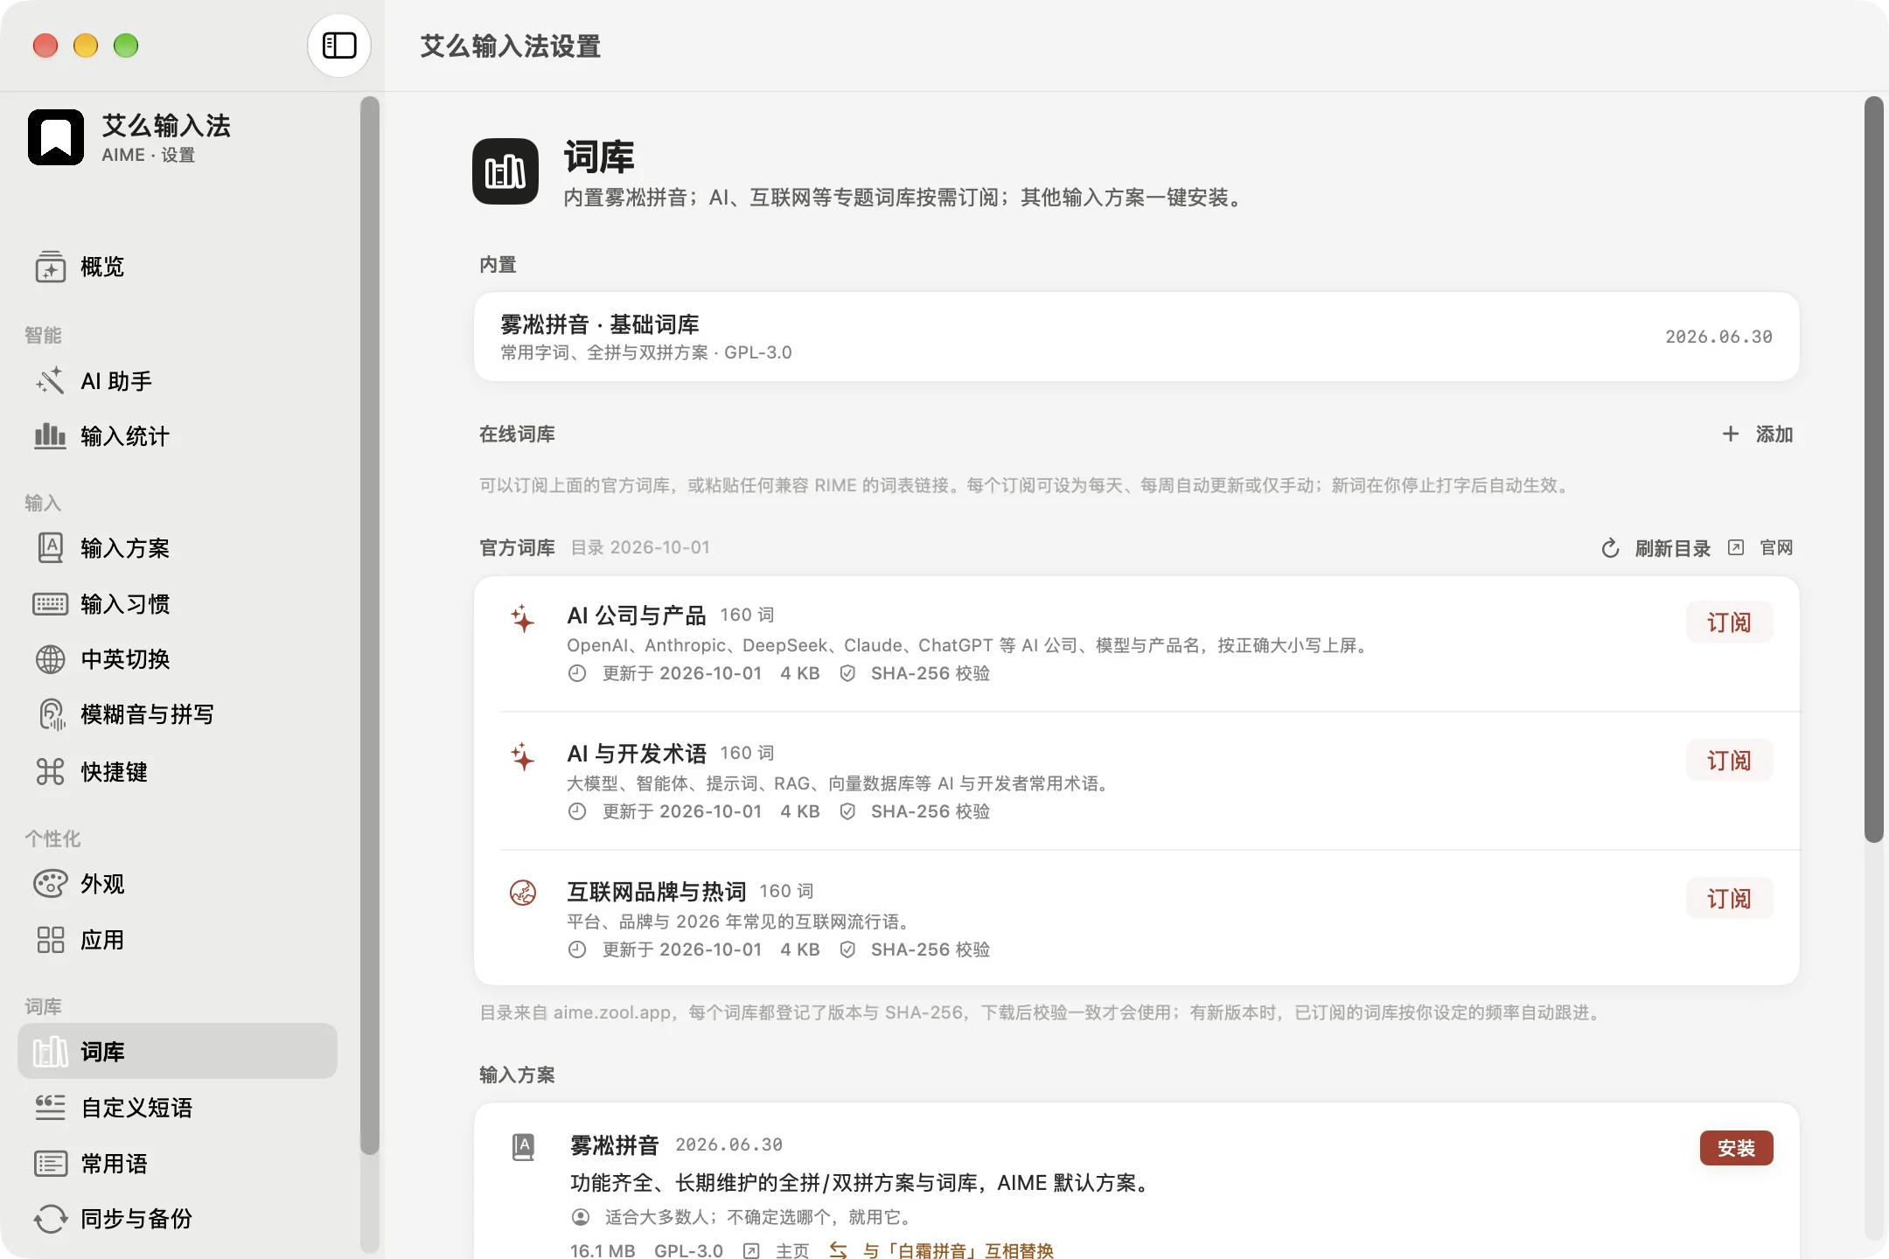
Task: Click the 输入统计 bar chart icon
Action: (x=51, y=435)
